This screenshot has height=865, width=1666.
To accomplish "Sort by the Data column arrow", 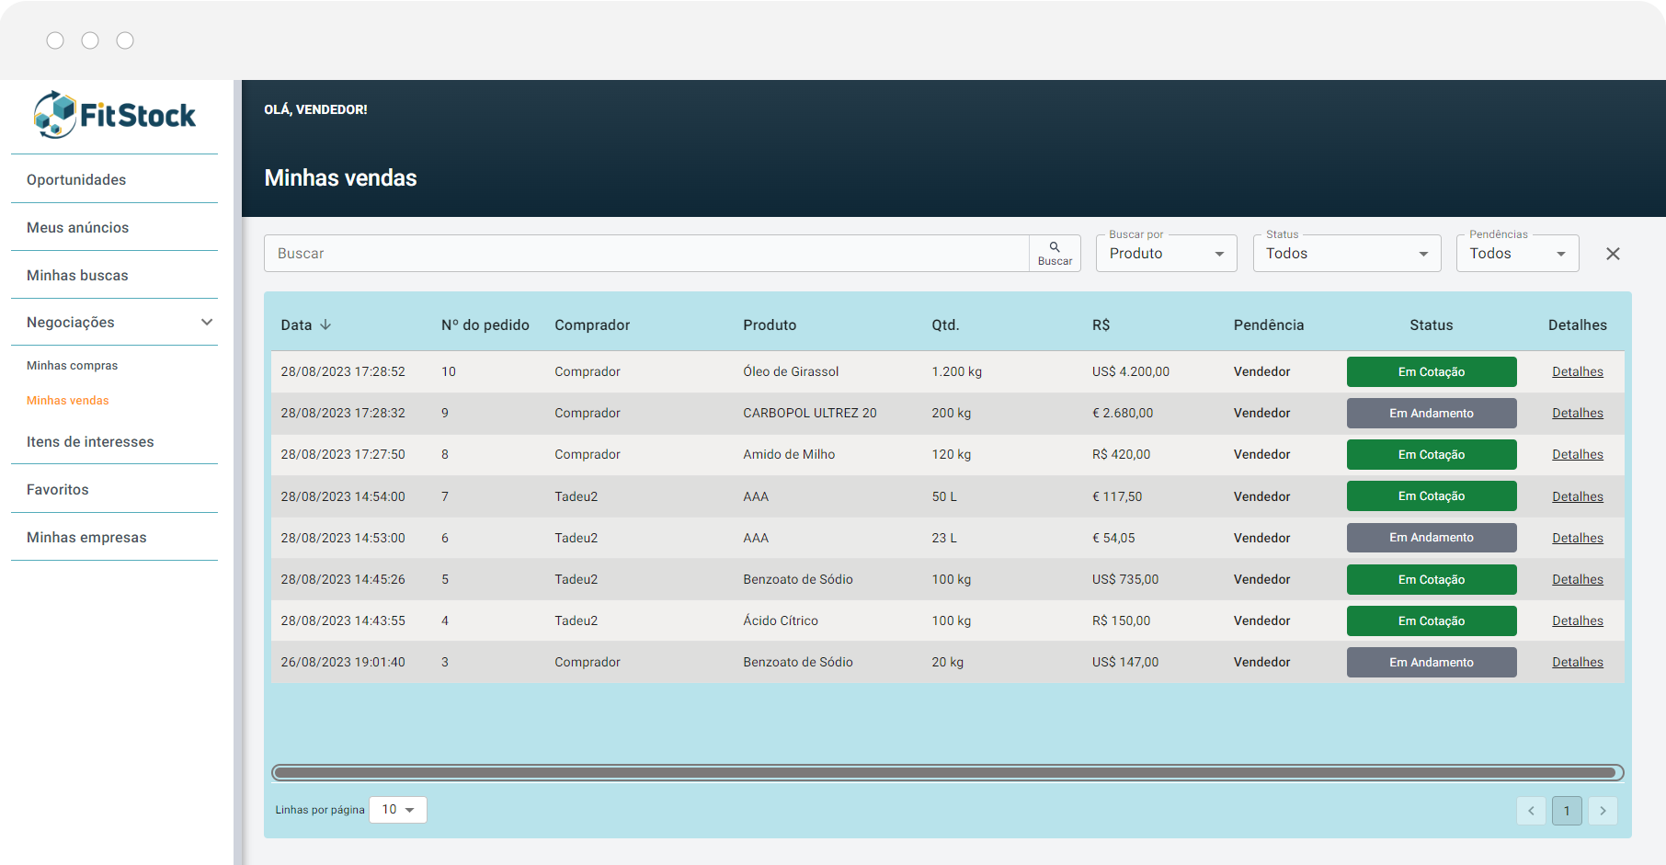I will point(325,325).
